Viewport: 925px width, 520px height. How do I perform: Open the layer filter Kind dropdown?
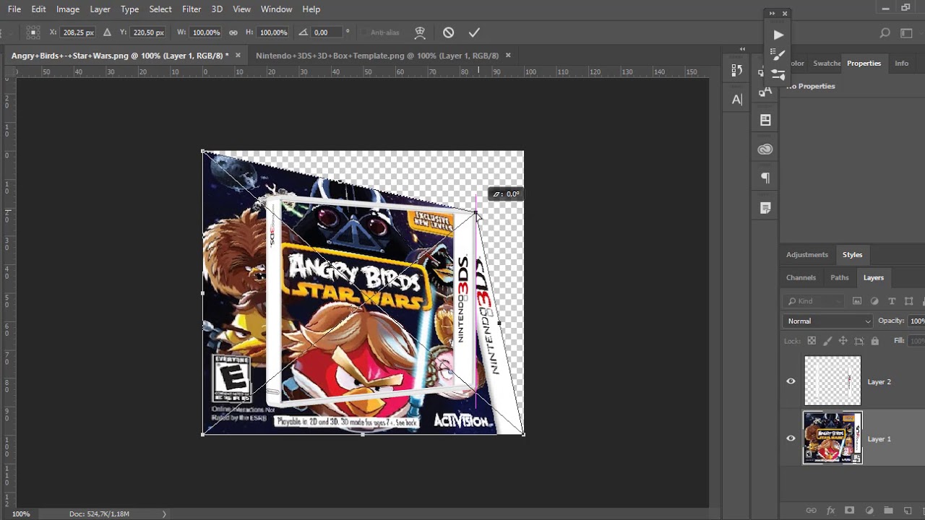813,301
